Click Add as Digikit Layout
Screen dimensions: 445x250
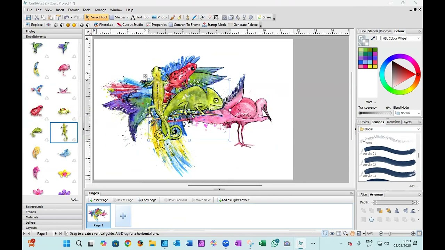[234, 200]
